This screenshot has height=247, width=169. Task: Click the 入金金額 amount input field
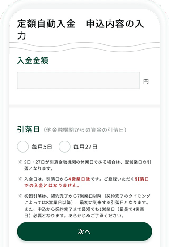pos(79,81)
